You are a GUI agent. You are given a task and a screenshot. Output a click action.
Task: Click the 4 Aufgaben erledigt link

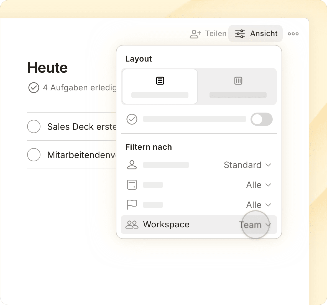[80, 88]
